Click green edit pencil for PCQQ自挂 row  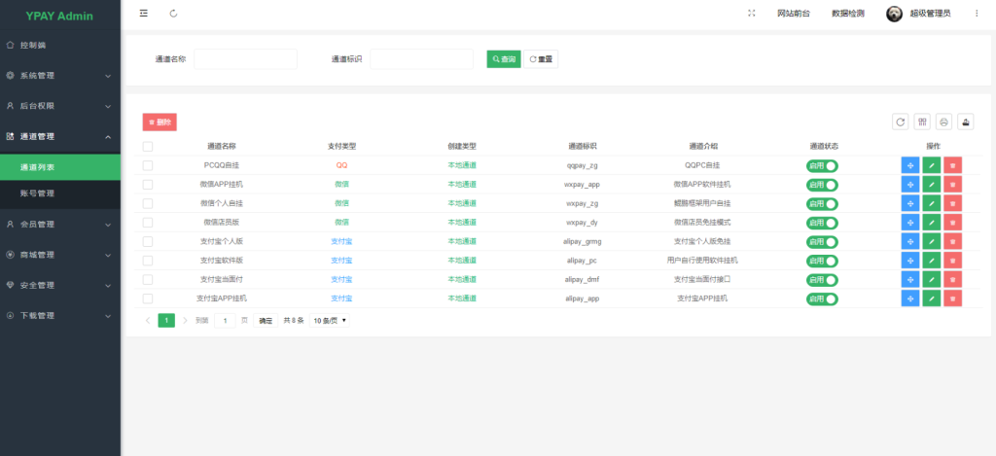coord(932,165)
